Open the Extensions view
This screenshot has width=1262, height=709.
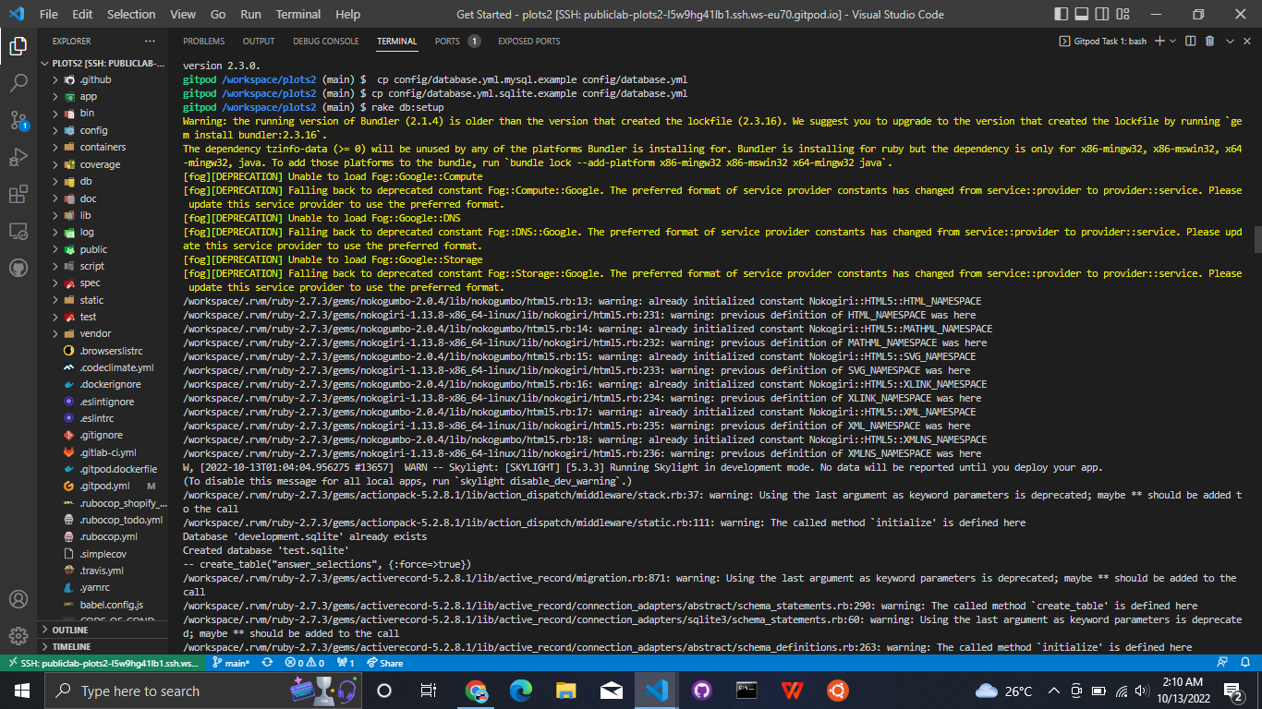click(18, 194)
